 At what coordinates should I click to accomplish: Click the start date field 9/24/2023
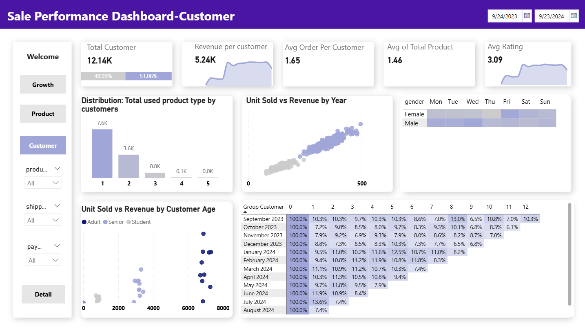click(x=505, y=16)
